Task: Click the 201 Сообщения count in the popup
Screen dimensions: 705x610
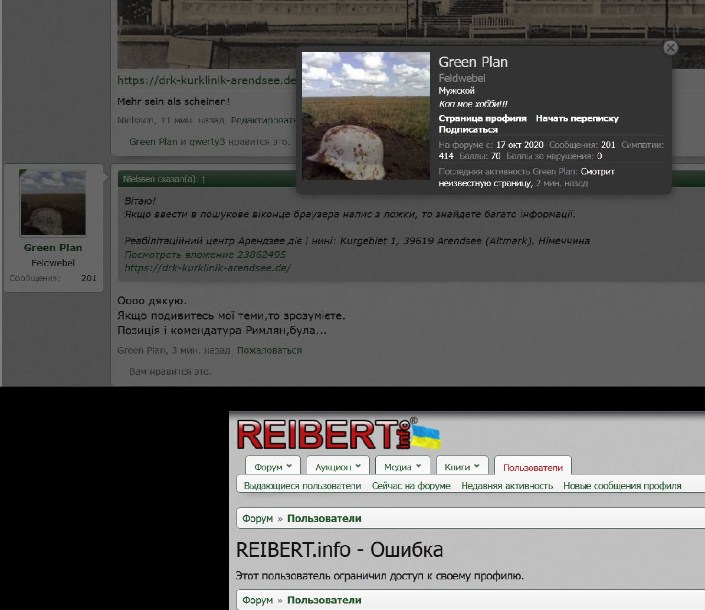Action: click(x=608, y=144)
